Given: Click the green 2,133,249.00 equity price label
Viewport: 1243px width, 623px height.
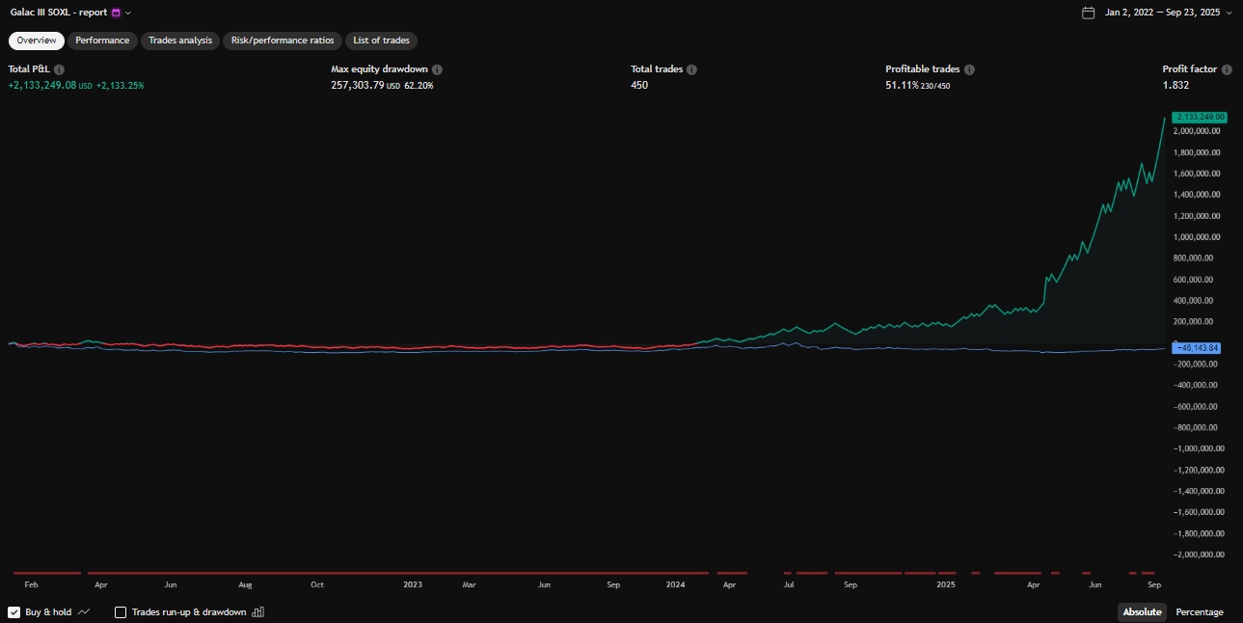Looking at the screenshot, I should click(1199, 117).
